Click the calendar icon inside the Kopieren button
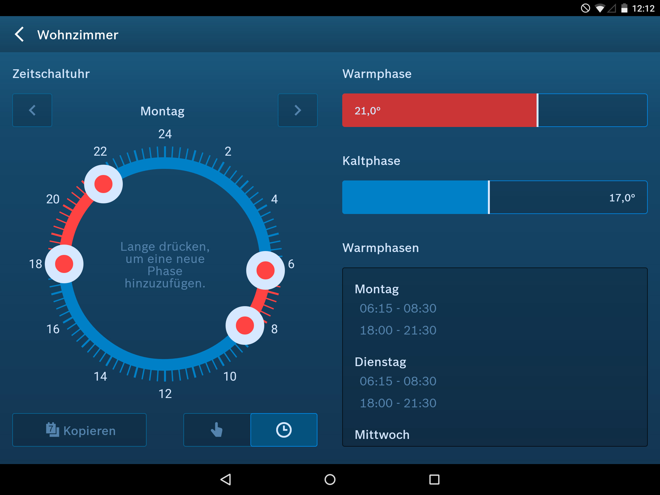This screenshot has width=660, height=495. [x=53, y=430]
